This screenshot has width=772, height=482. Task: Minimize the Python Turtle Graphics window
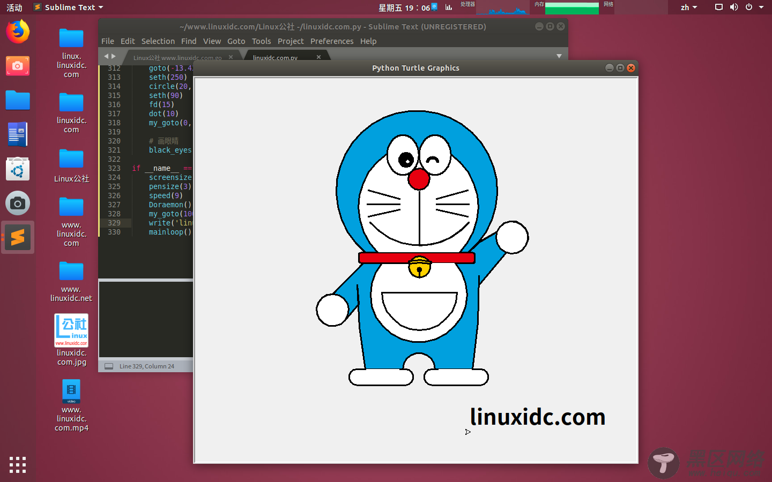click(x=609, y=67)
